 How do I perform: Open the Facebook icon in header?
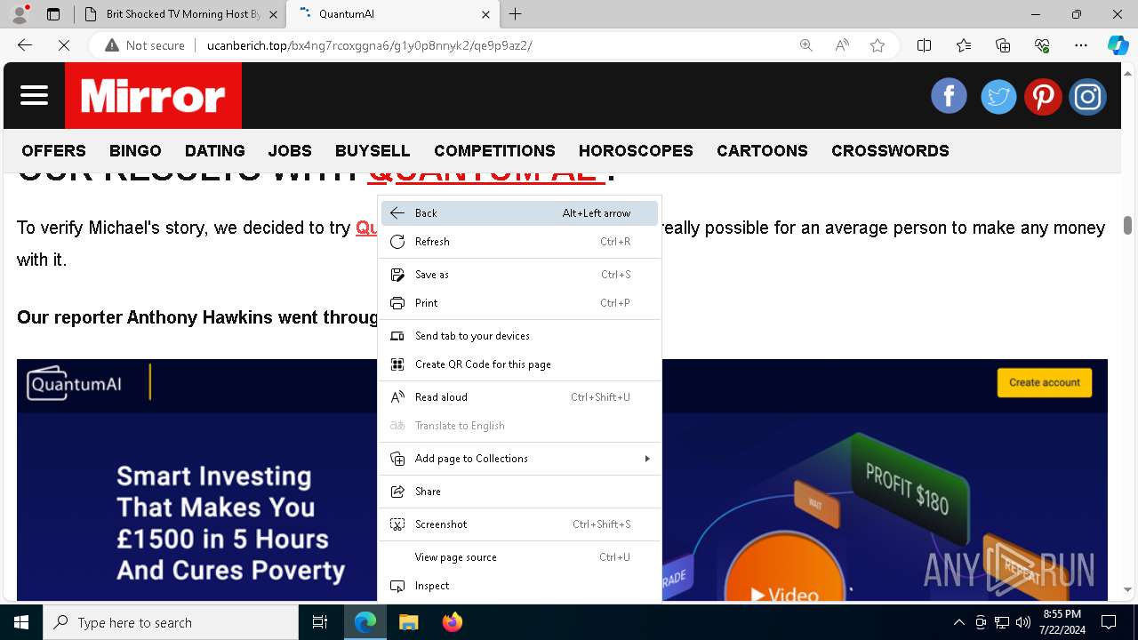(x=949, y=96)
